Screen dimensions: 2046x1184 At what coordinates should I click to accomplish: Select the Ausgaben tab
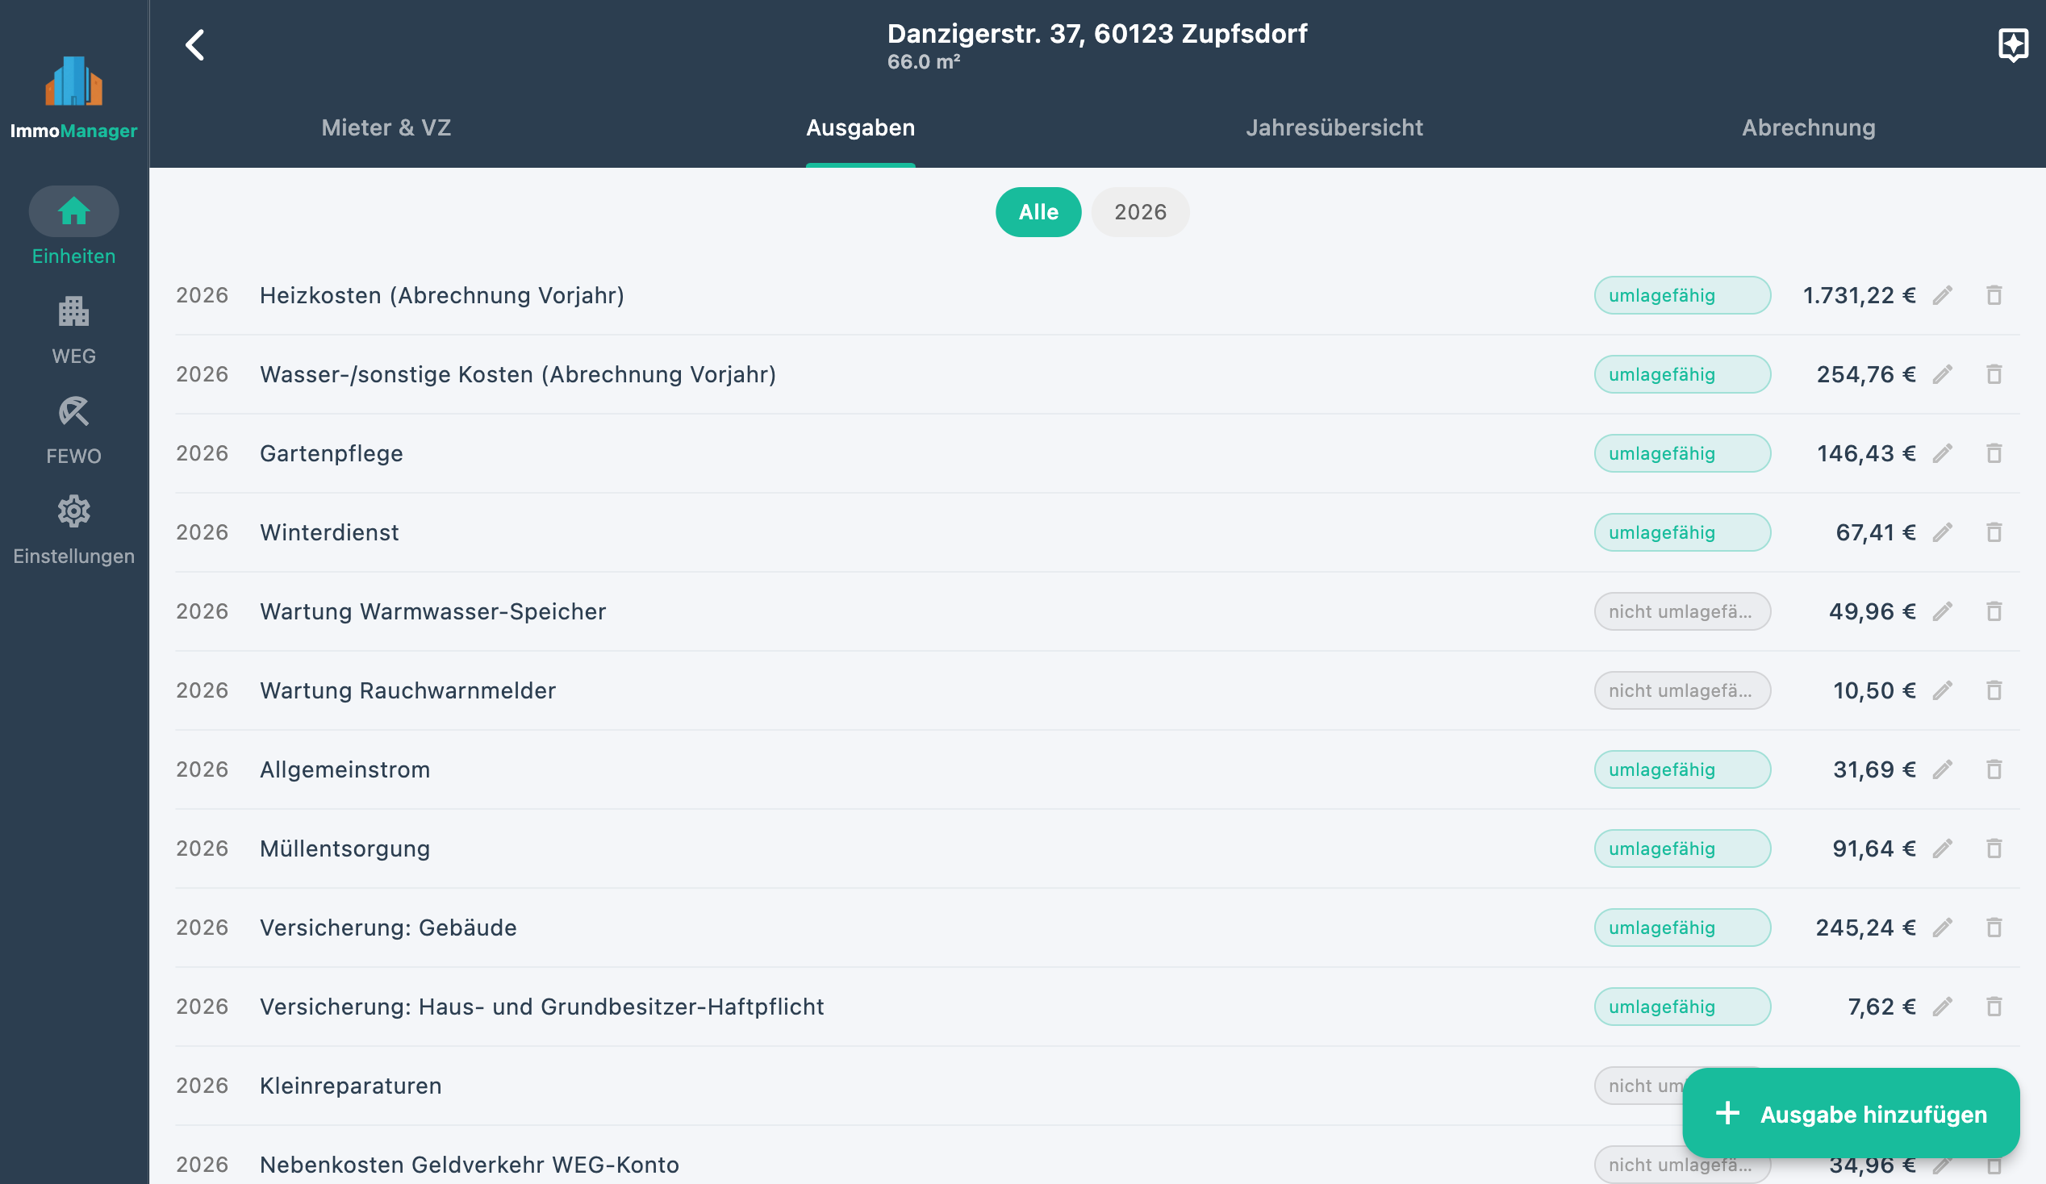[861, 127]
